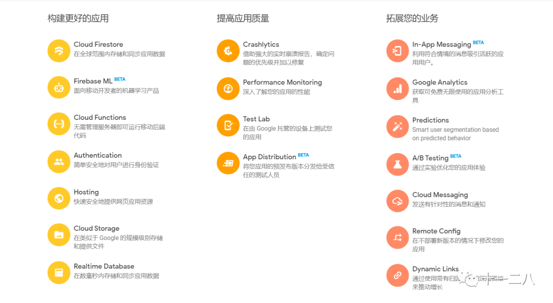
Task: Click the Crashlytics icon
Action: click(227, 50)
